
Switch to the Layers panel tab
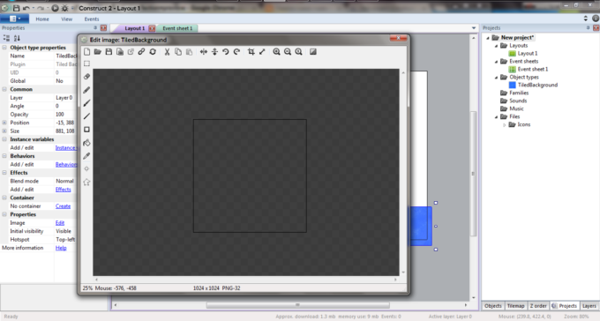589,306
